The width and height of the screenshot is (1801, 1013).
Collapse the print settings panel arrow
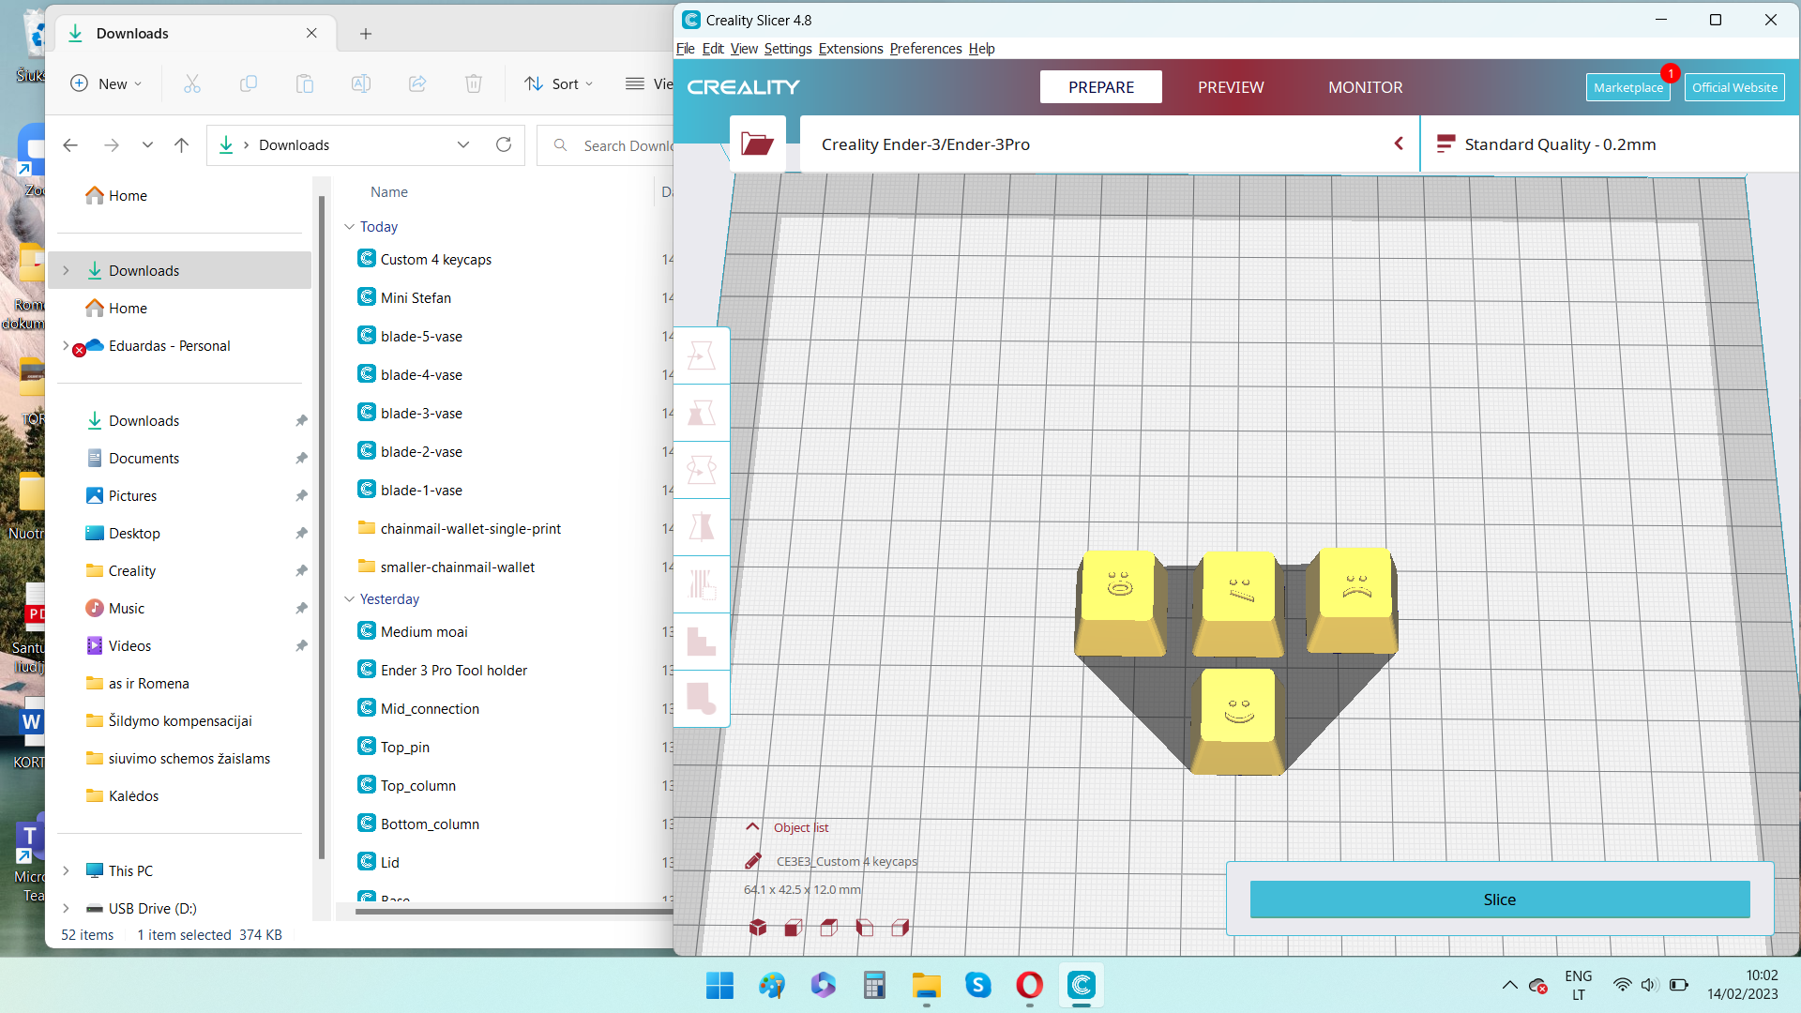[1399, 144]
